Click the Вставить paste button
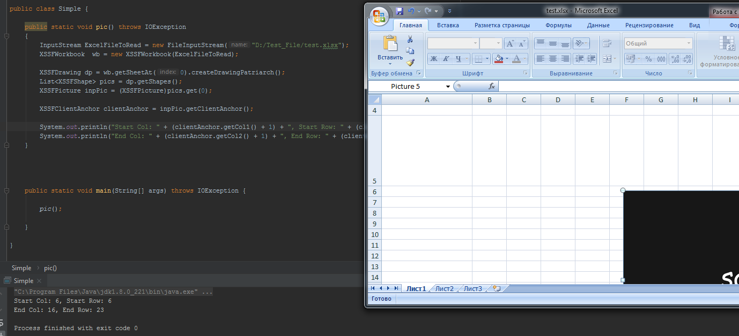The width and height of the screenshot is (739, 336). (x=390, y=48)
